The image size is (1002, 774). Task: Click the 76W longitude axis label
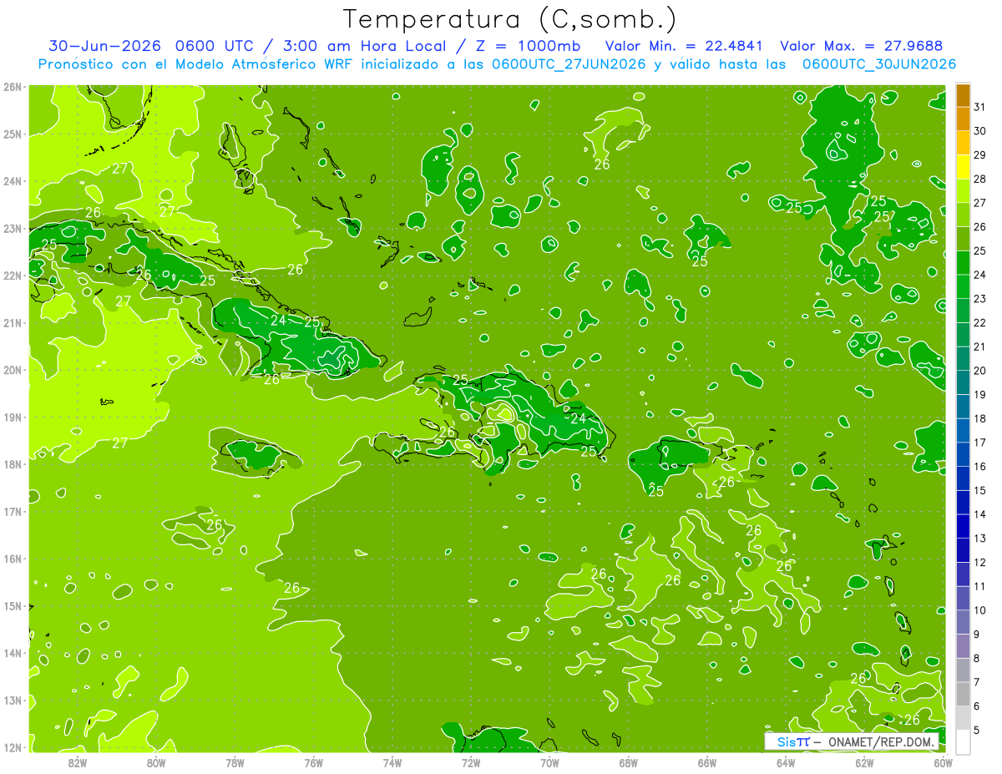coord(314,762)
